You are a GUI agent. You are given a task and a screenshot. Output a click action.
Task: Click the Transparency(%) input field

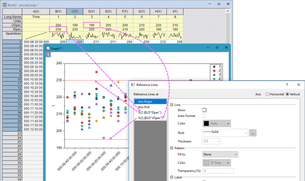(218, 171)
